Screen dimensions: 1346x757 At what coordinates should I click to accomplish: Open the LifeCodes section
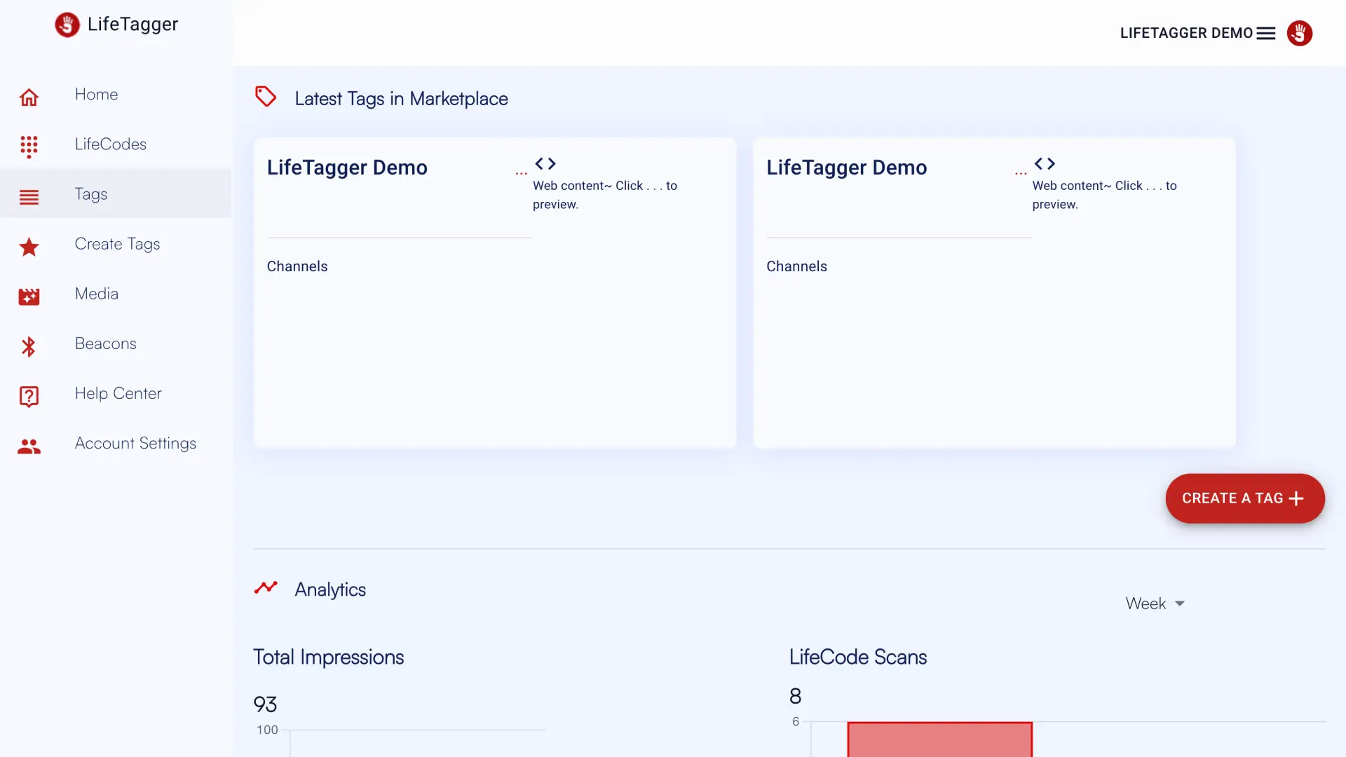(x=110, y=143)
